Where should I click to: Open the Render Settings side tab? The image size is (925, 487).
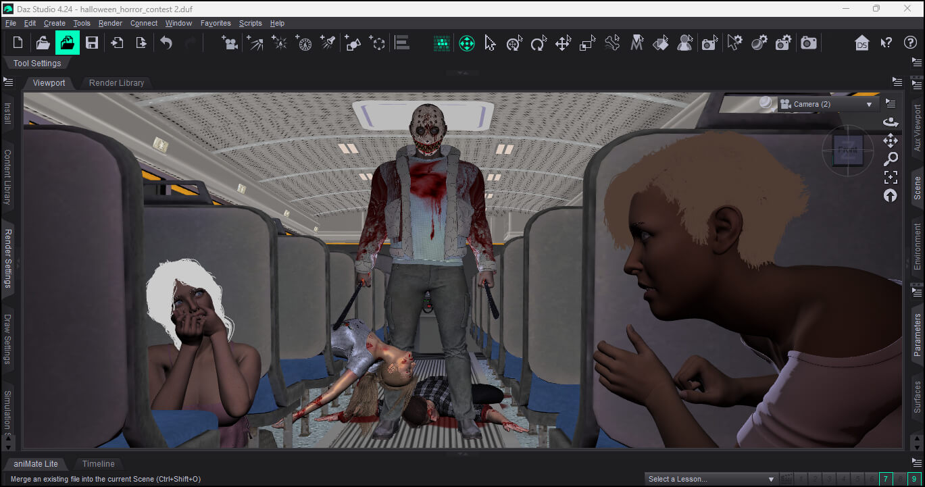(x=8, y=259)
